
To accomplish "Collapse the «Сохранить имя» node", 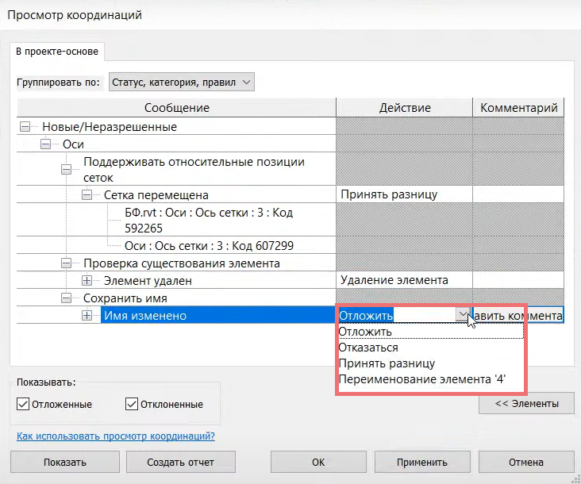I will [x=66, y=298].
